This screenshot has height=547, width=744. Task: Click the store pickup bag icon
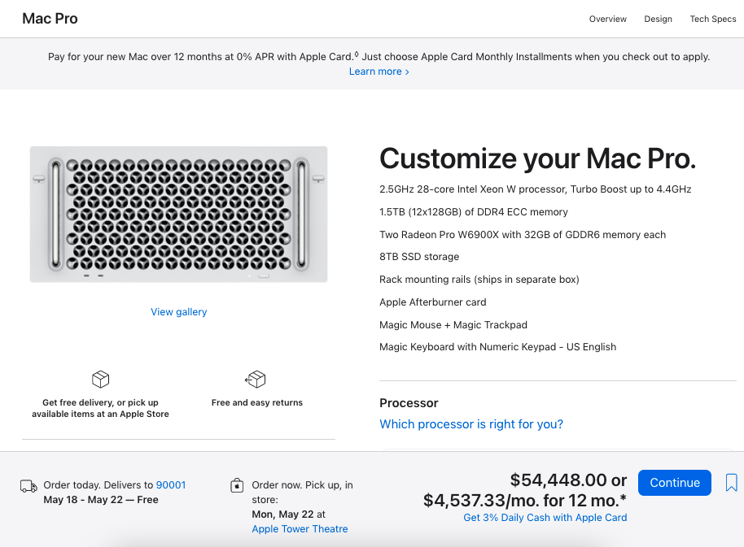click(237, 486)
